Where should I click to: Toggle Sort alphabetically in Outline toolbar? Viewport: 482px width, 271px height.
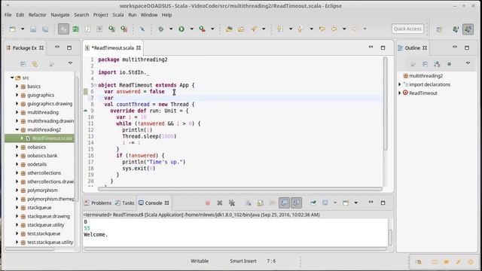(437, 64)
